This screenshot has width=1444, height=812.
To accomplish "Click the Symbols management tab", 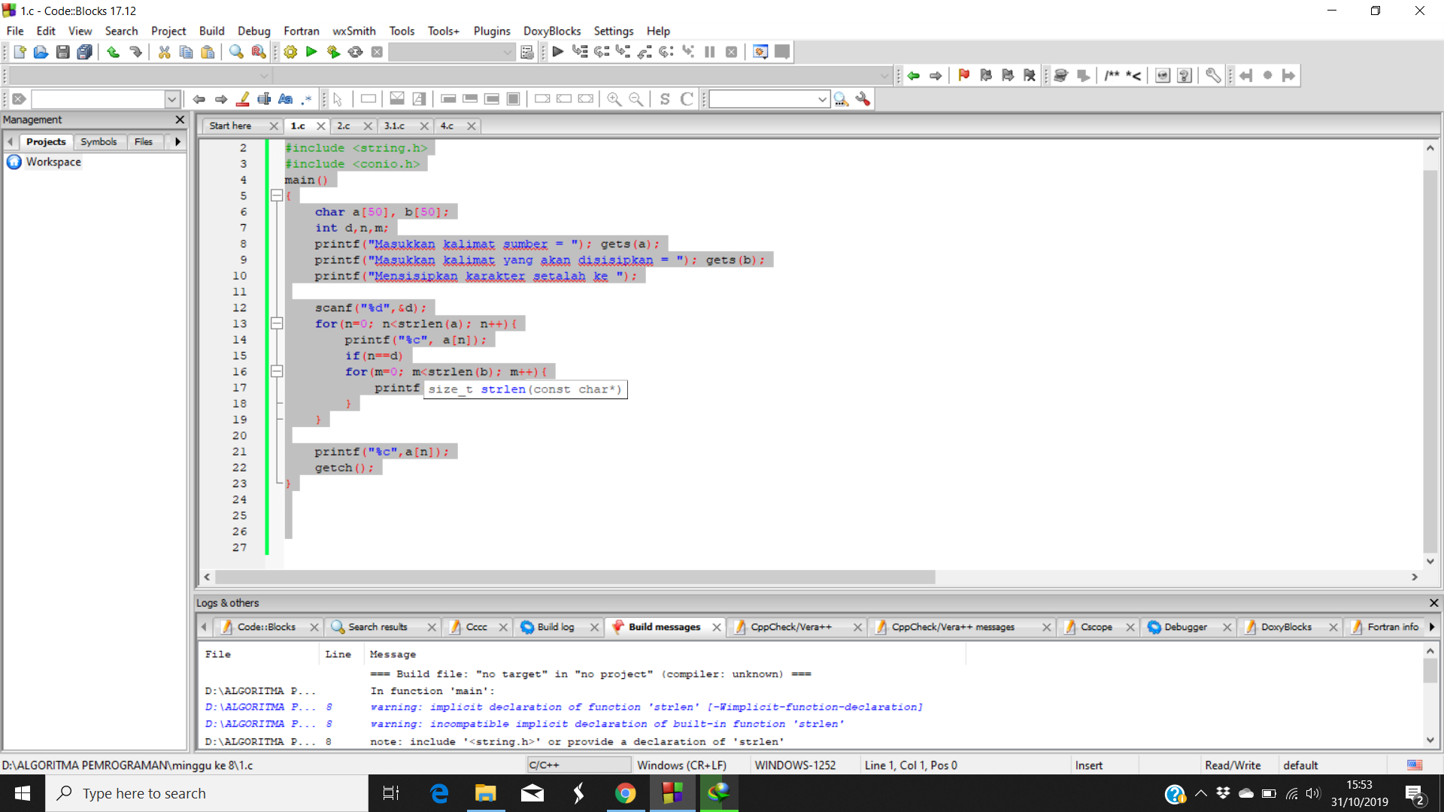I will (x=99, y=141).
